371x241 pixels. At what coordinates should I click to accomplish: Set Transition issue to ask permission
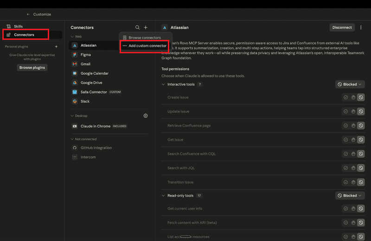(353, 182)
